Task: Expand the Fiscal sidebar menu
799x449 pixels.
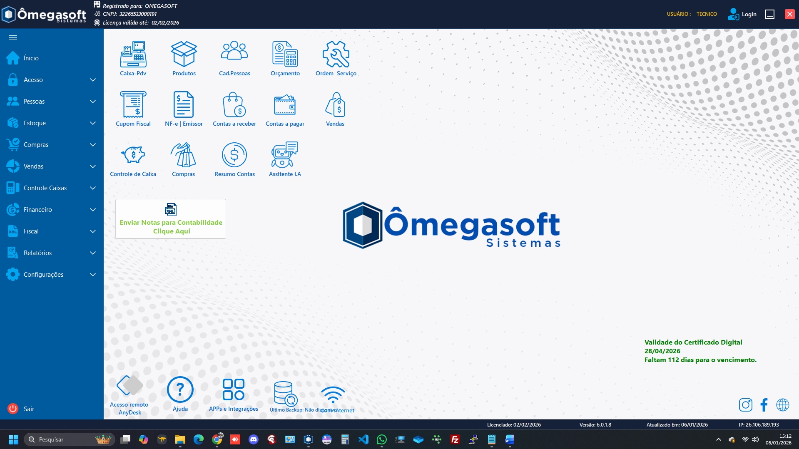Action: point(52,231)
